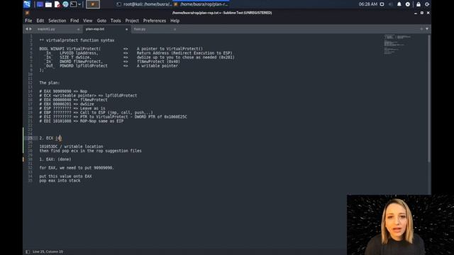Click the '# EAX 90909090 => Nop' line
Screen dimensions: 454x255
63,91
